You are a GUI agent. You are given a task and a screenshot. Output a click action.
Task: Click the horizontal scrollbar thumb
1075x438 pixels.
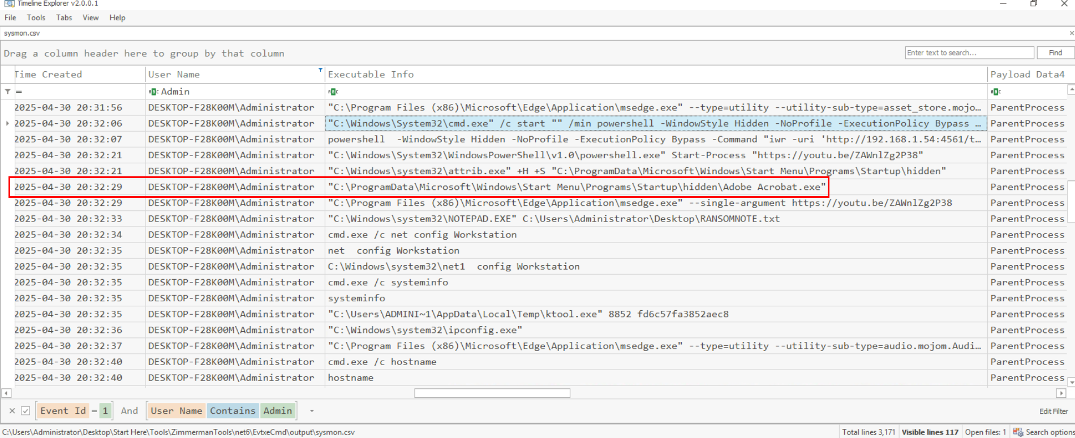[492, 393]
